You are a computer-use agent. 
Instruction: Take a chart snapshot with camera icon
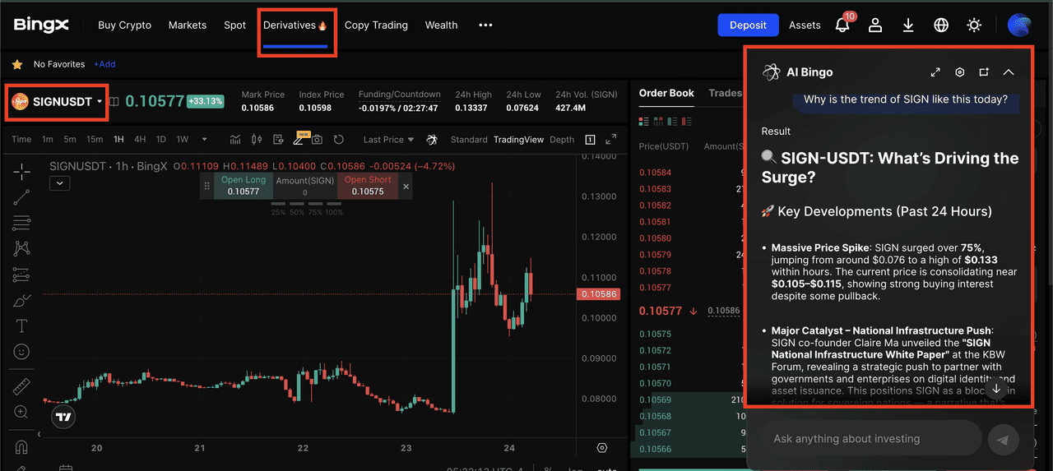(318, 140)
